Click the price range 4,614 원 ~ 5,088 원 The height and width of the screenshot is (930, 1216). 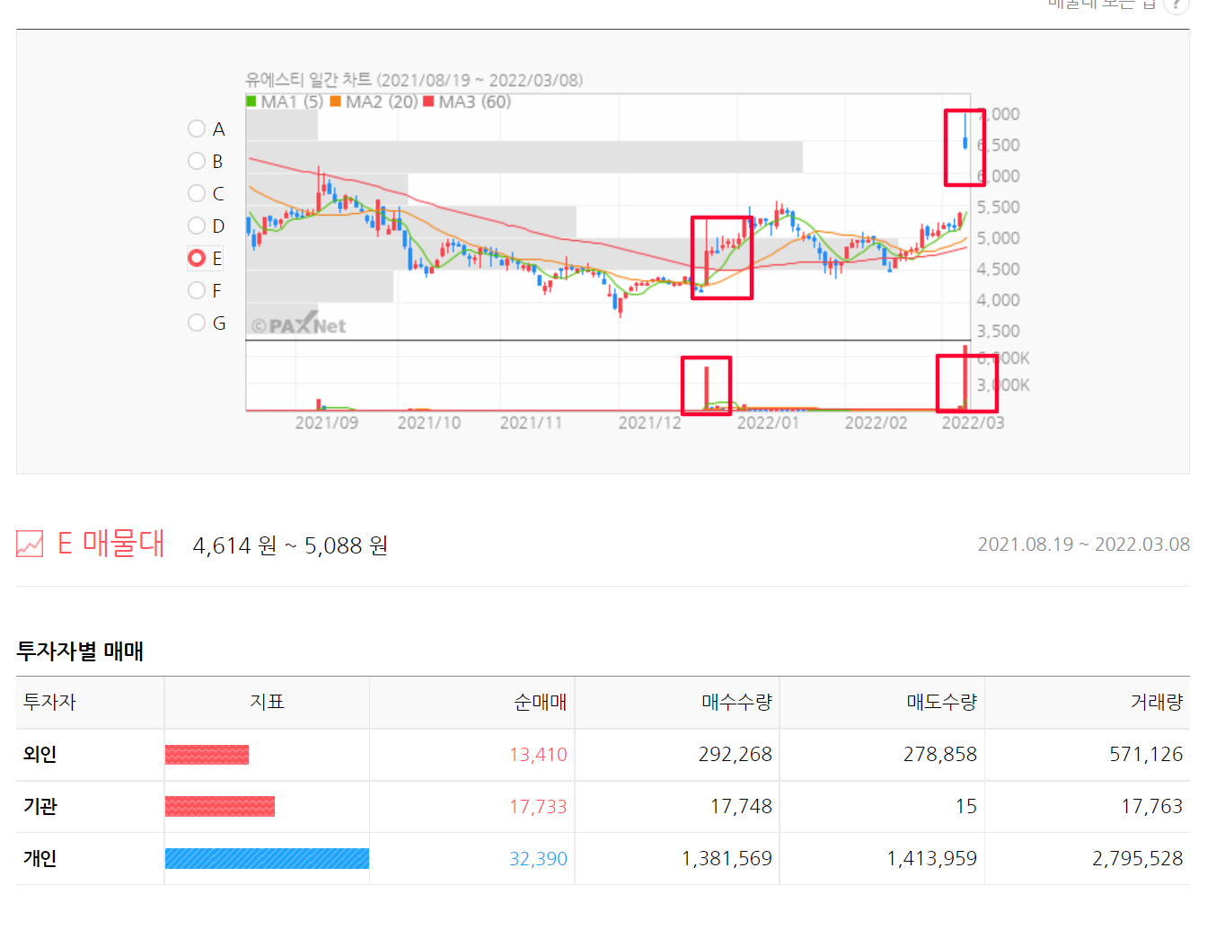[290, 545]
